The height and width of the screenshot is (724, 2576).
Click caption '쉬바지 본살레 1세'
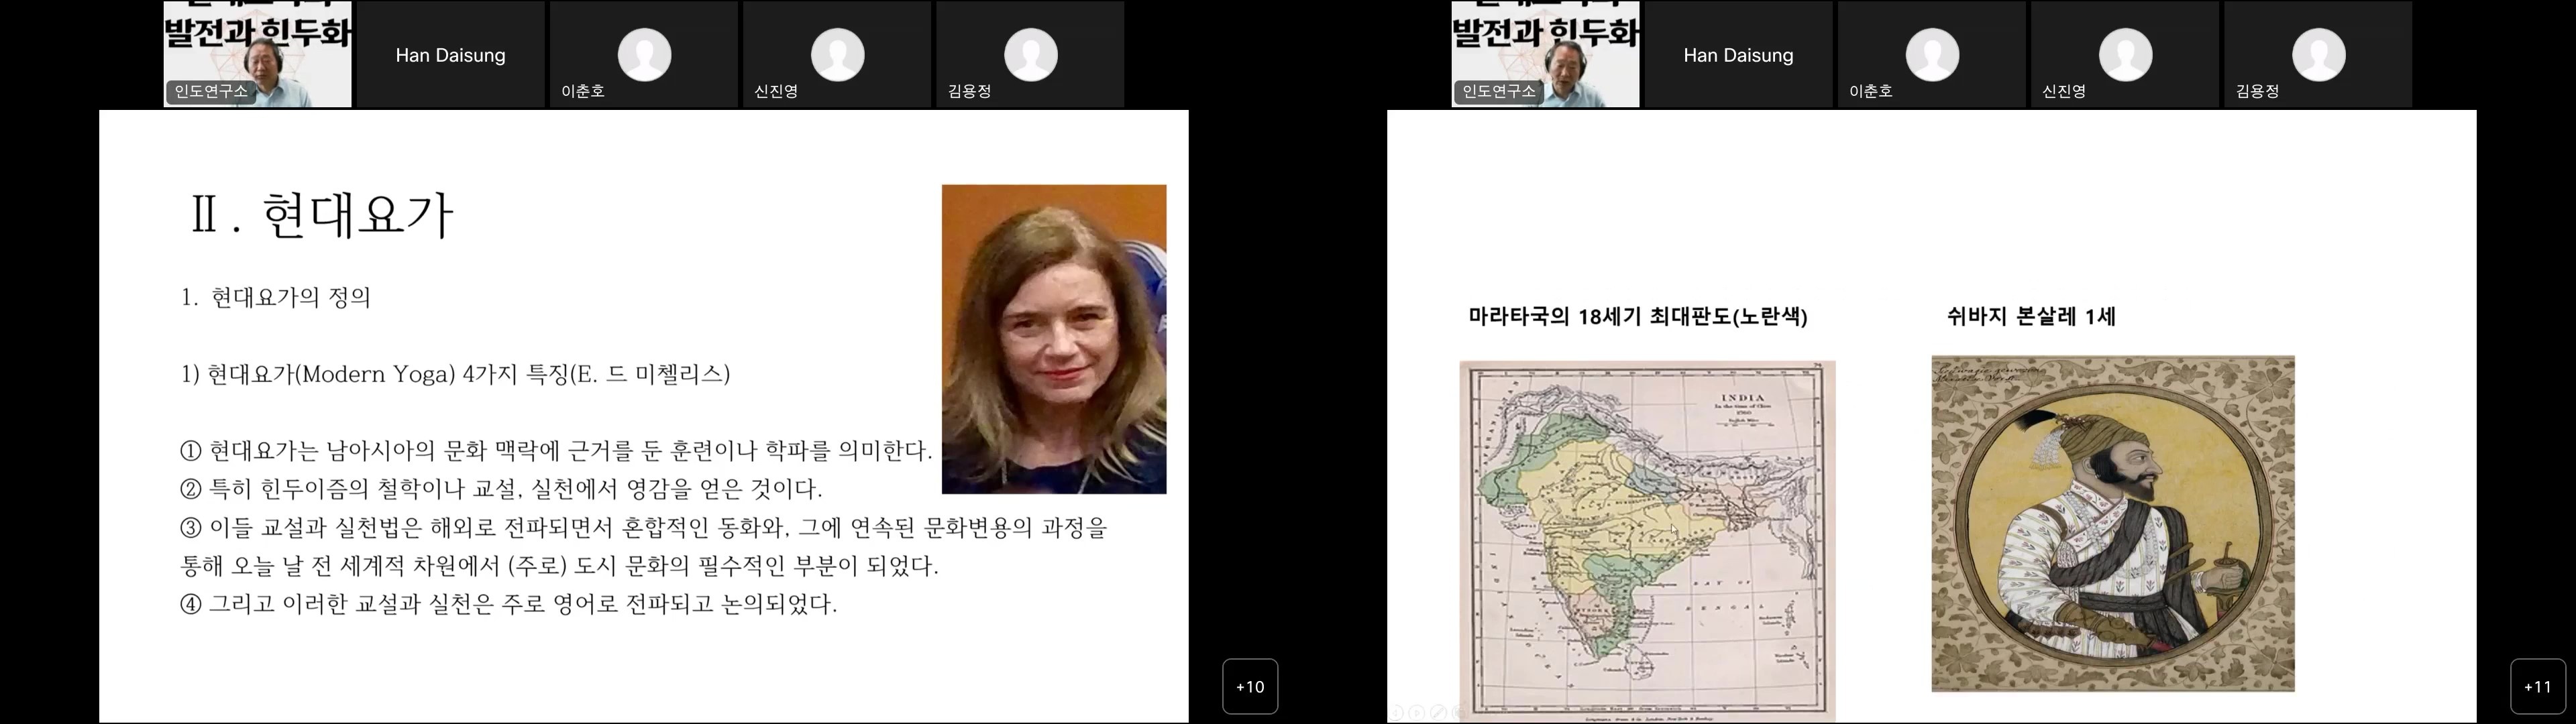(x=2031, y=316)
